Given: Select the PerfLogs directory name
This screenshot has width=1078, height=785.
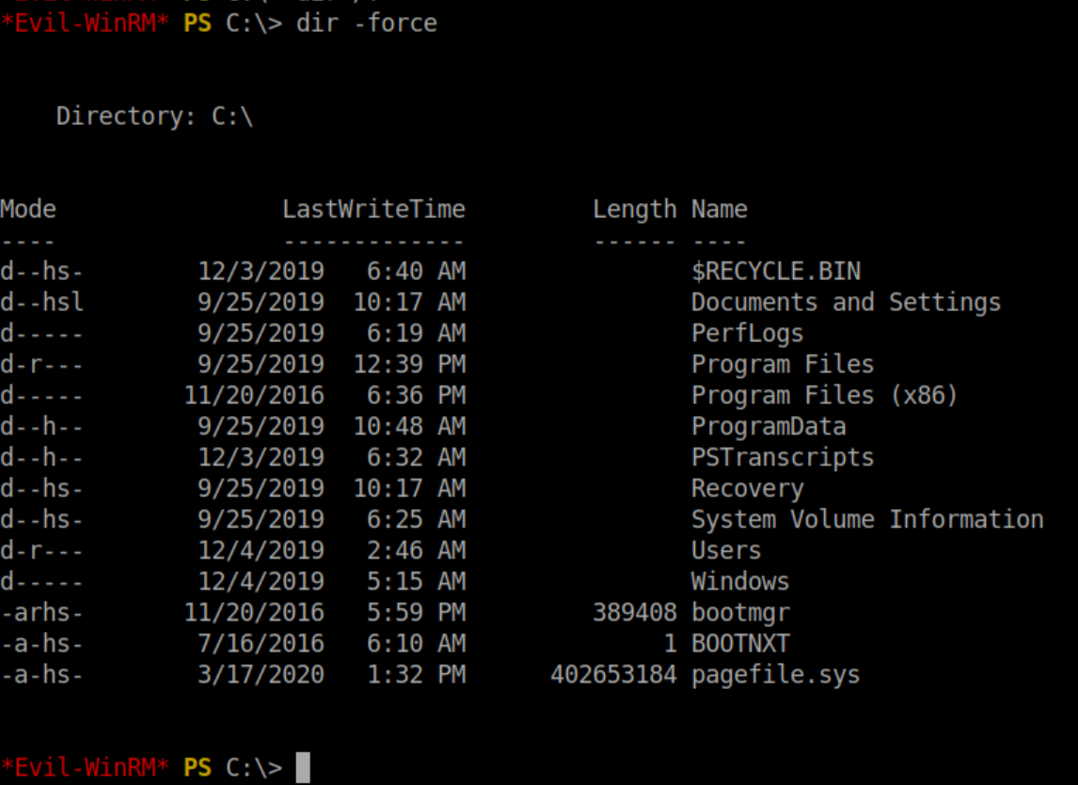Looking at the screenshot, I should click(747, 334).
